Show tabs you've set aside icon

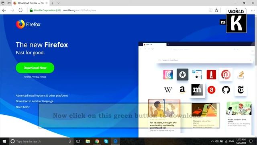pyautogui.click(x=3, y=3)
